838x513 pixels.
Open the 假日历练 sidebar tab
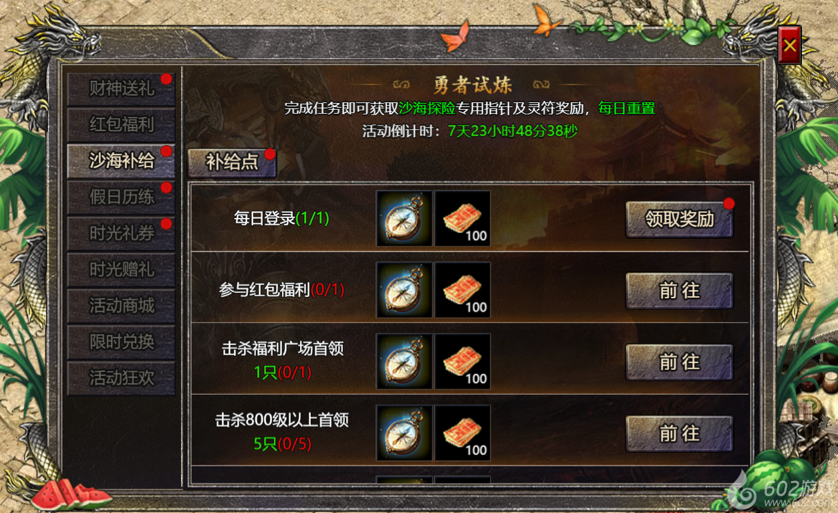pos(121,197)
